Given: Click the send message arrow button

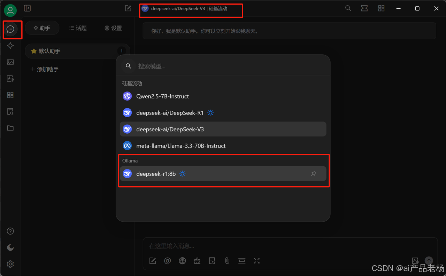Looking at the screenshot, I should [429, 261].
